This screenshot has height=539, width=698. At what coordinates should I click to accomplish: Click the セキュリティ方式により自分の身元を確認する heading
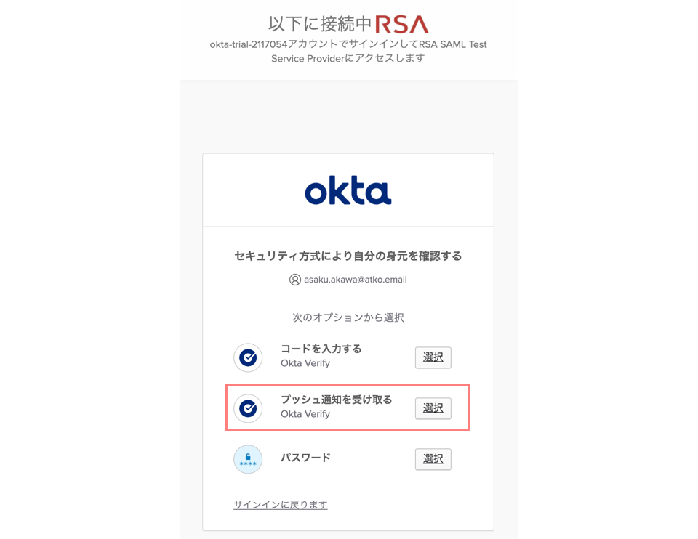click(x=348, y=256)
